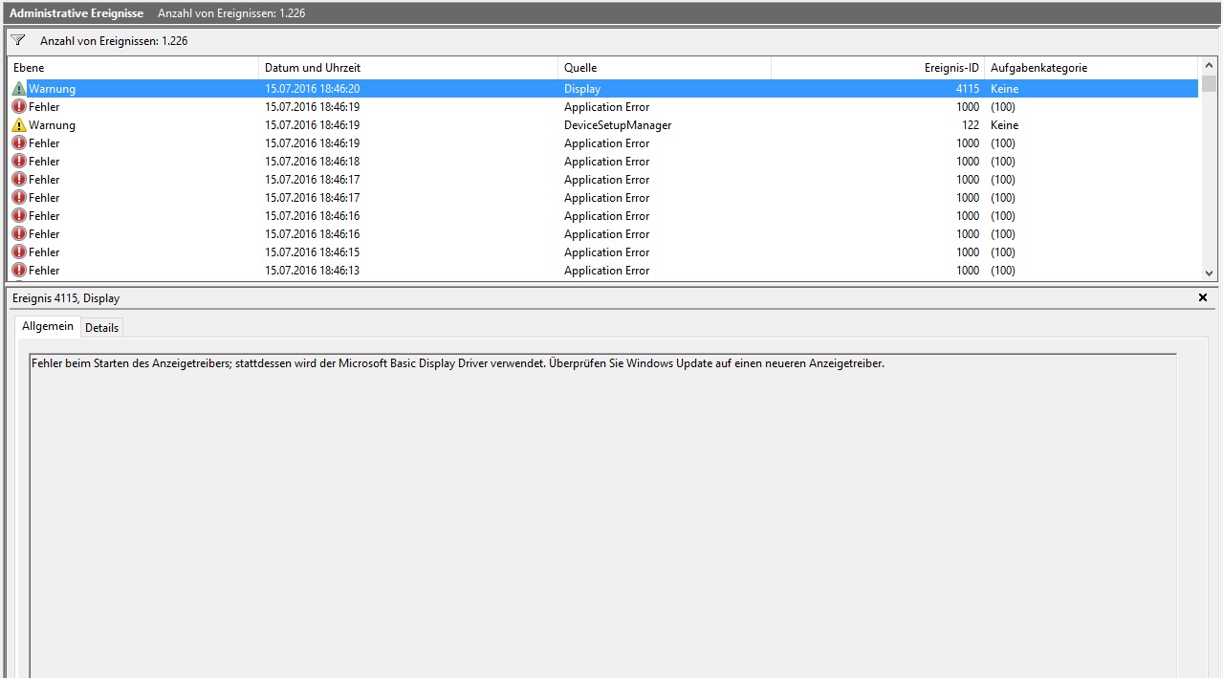
Task: Click Warnung label in the DeviceSetupManager row
Action: pos(52,125)
